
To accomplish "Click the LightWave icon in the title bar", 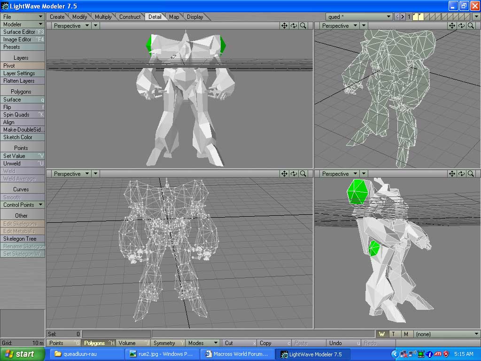I will pyautogui.click(x=5, y=6).
